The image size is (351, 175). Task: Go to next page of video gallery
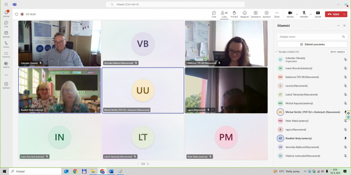pos(148,164)
